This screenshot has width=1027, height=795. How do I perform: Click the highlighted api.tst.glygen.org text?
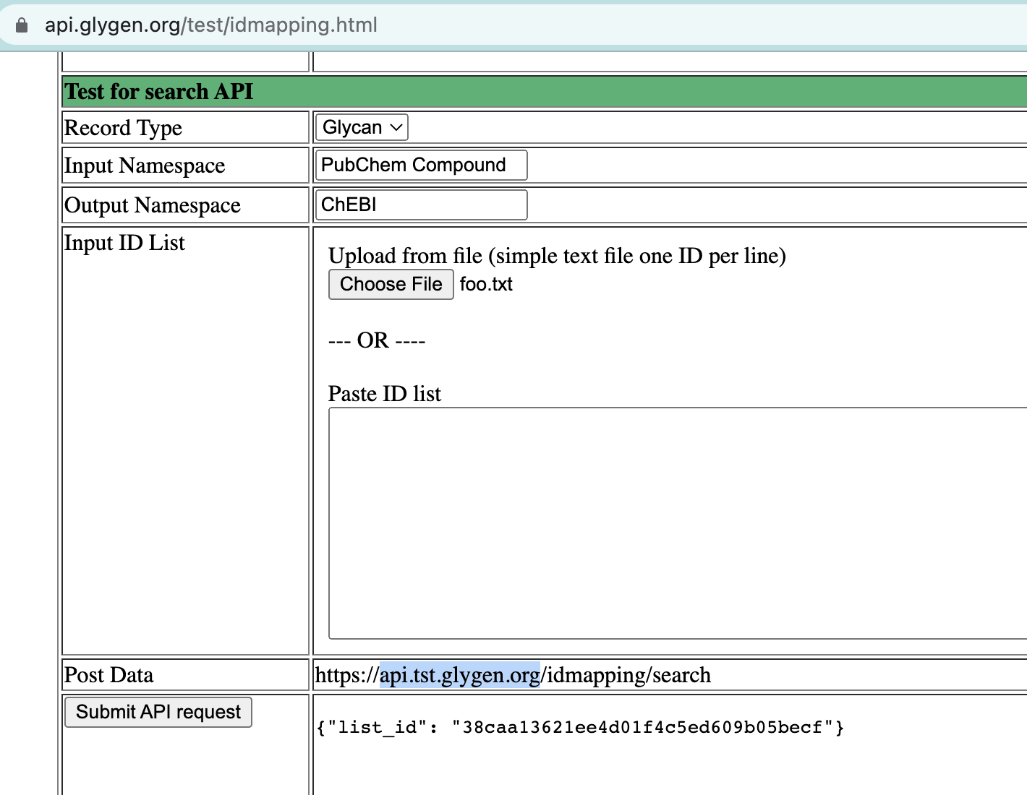(460, 675)
